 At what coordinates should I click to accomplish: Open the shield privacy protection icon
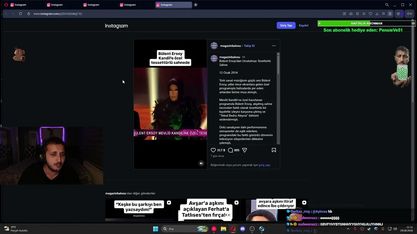coord(357,14)
